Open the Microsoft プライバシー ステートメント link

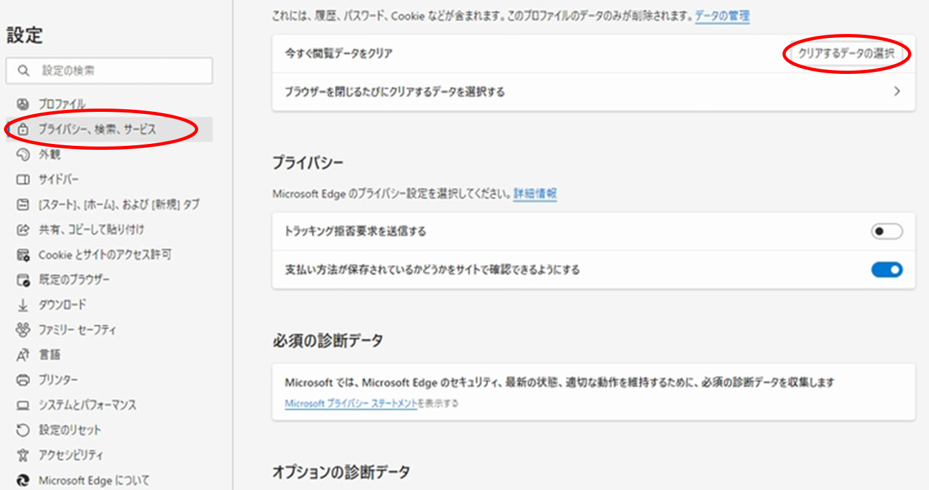tap(351, 404)
